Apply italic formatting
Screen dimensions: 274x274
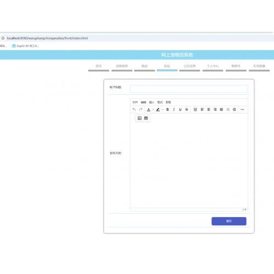pos(174,110)
